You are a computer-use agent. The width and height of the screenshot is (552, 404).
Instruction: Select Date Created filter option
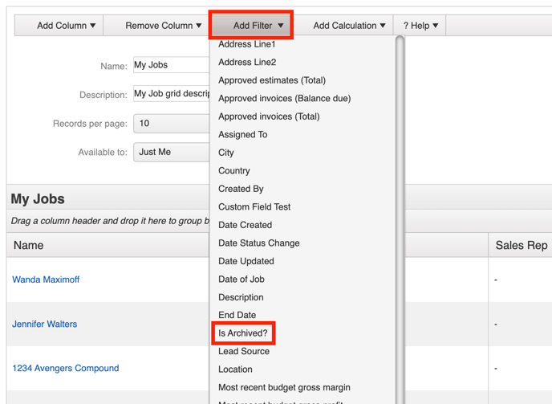[245, 225]
